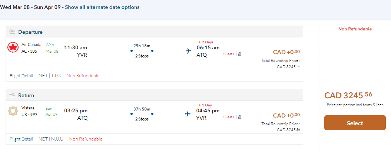Click NET | T,T,G fare class text

click(x=50, y=76)
